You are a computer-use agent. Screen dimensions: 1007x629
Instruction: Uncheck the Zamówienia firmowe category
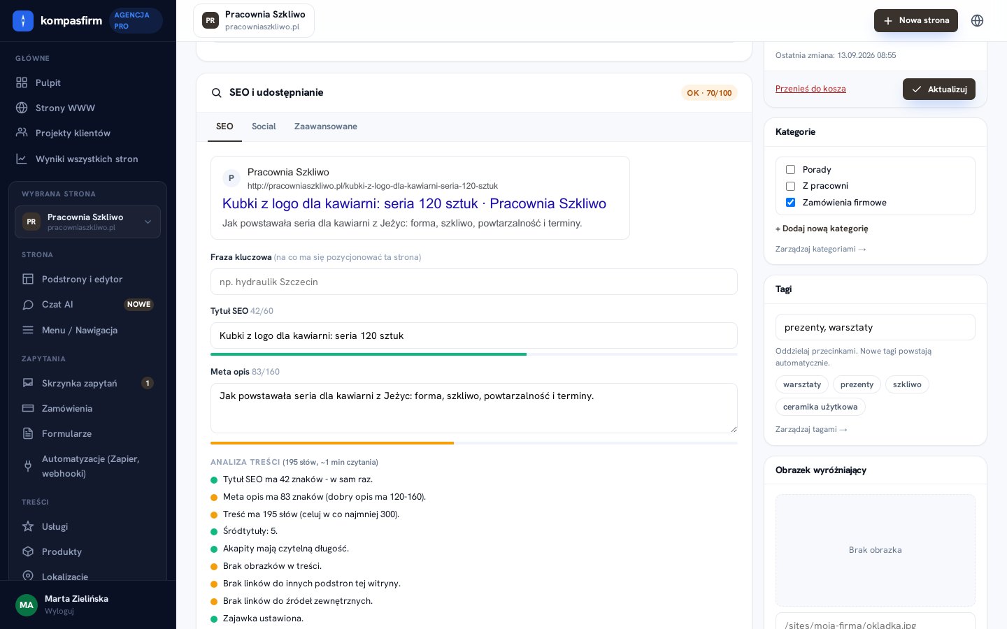pyautogui.click(x=791, y=203)
